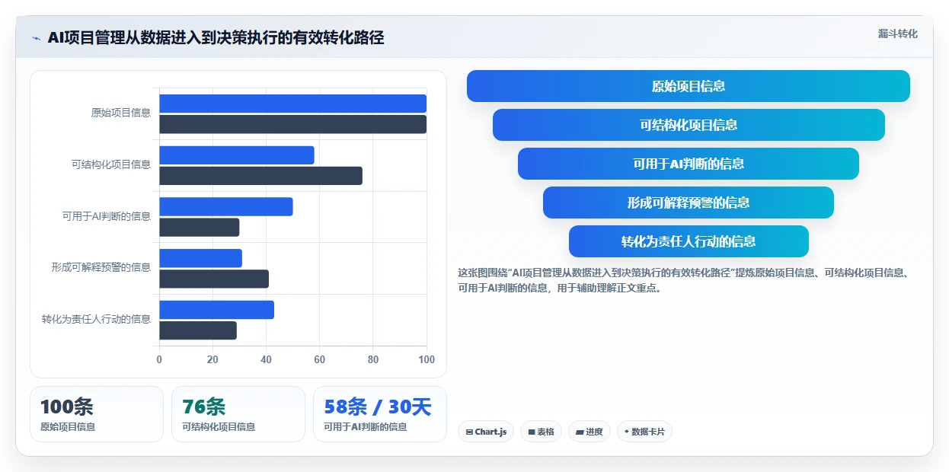Click the 可结构化项目信息 y-axis label
This screenshot has width=949, height=472.
(111, 164)
